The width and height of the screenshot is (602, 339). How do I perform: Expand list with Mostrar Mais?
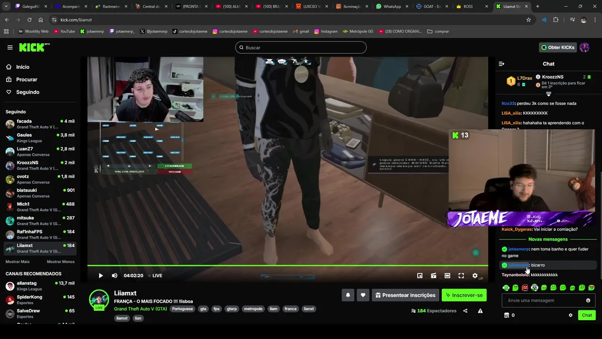click(x=17, y=262)
